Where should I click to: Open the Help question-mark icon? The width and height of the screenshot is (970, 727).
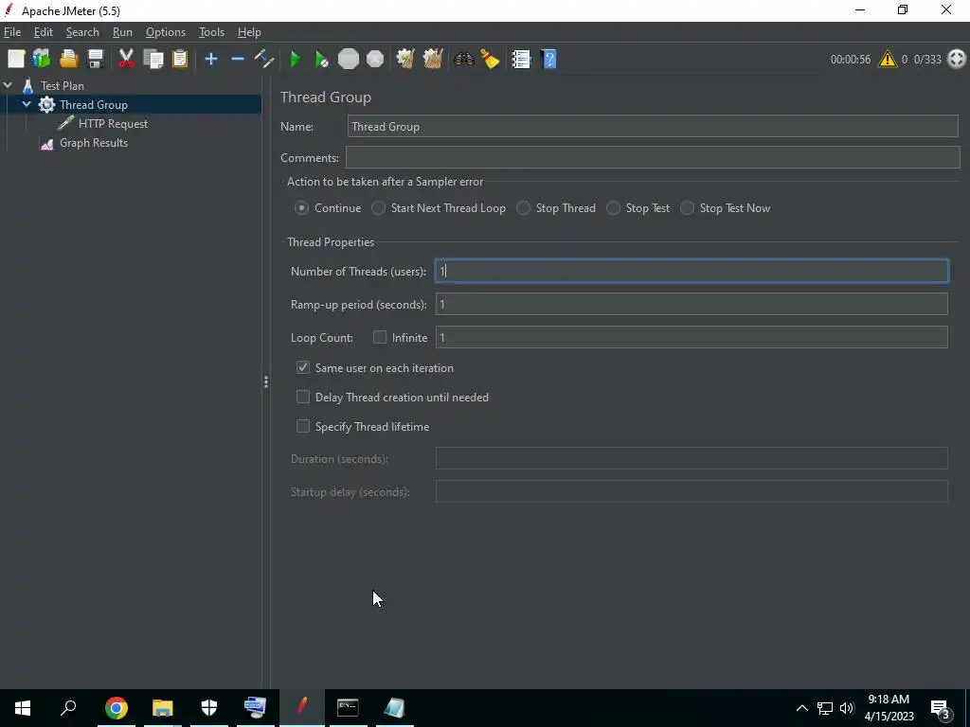click(548, 60)
